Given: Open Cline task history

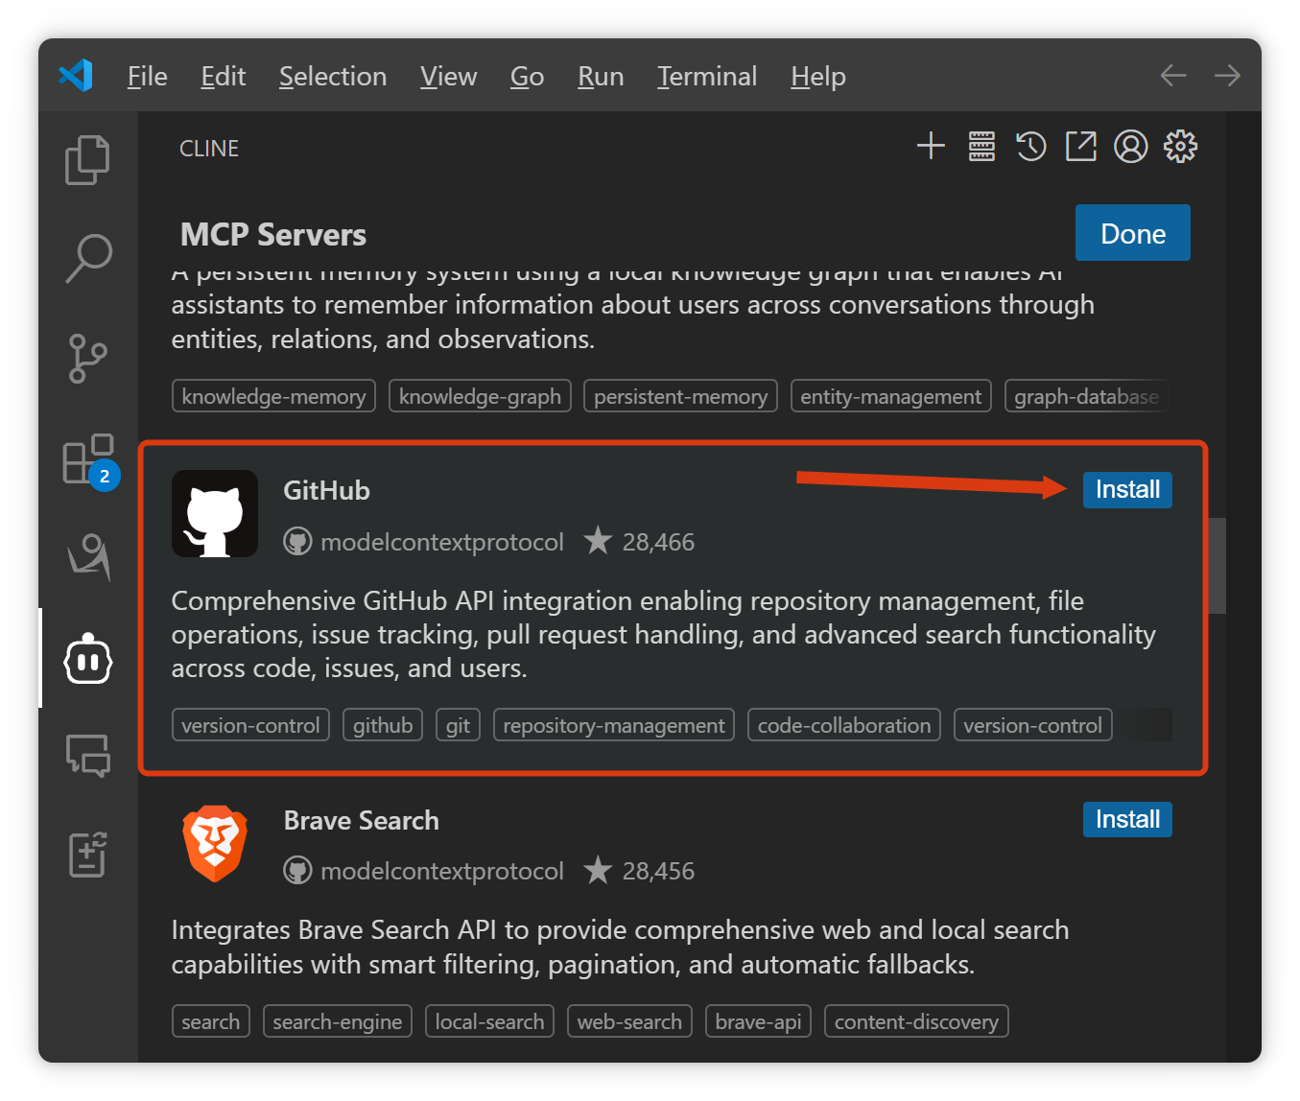Looking at the screenshot, I should pos(1031,147).
